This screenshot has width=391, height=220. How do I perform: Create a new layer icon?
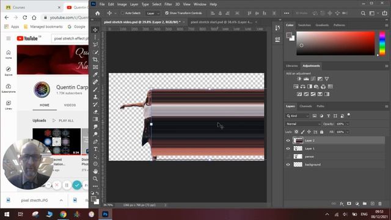coord(372,204)
